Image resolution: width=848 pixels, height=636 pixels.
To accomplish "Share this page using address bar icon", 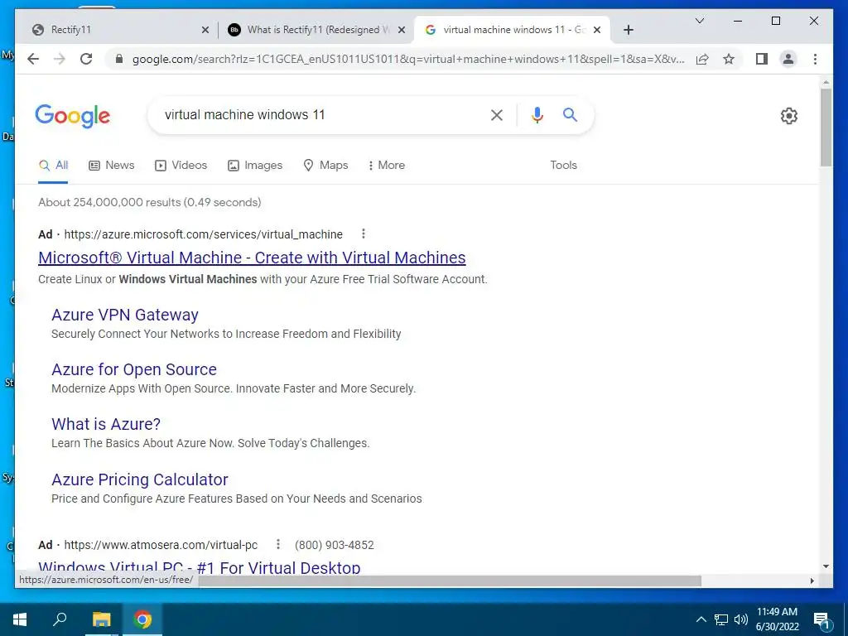I will 702,59.
